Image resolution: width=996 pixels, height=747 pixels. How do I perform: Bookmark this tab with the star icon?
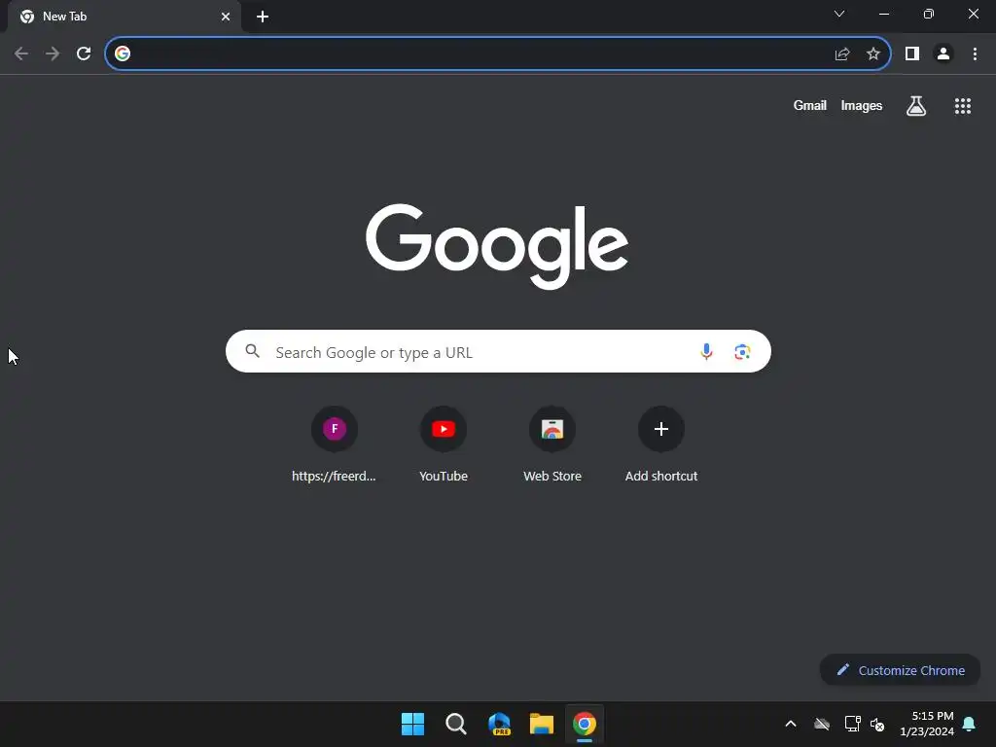coord(873,54)
